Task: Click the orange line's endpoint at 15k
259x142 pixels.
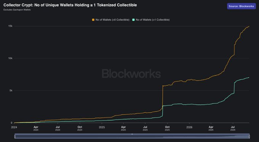Action: (249, 26)
